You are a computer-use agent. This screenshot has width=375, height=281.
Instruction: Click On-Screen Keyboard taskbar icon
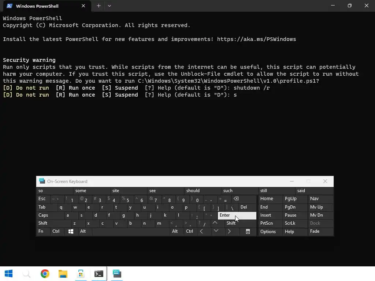(117, 274)
